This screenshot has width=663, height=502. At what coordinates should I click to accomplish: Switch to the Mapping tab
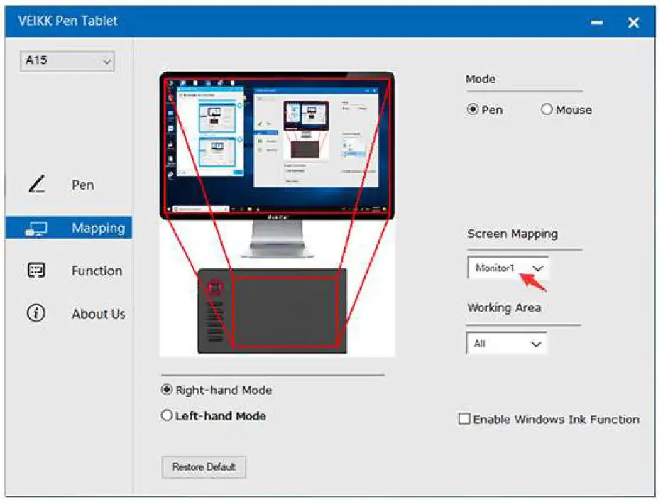68,227
